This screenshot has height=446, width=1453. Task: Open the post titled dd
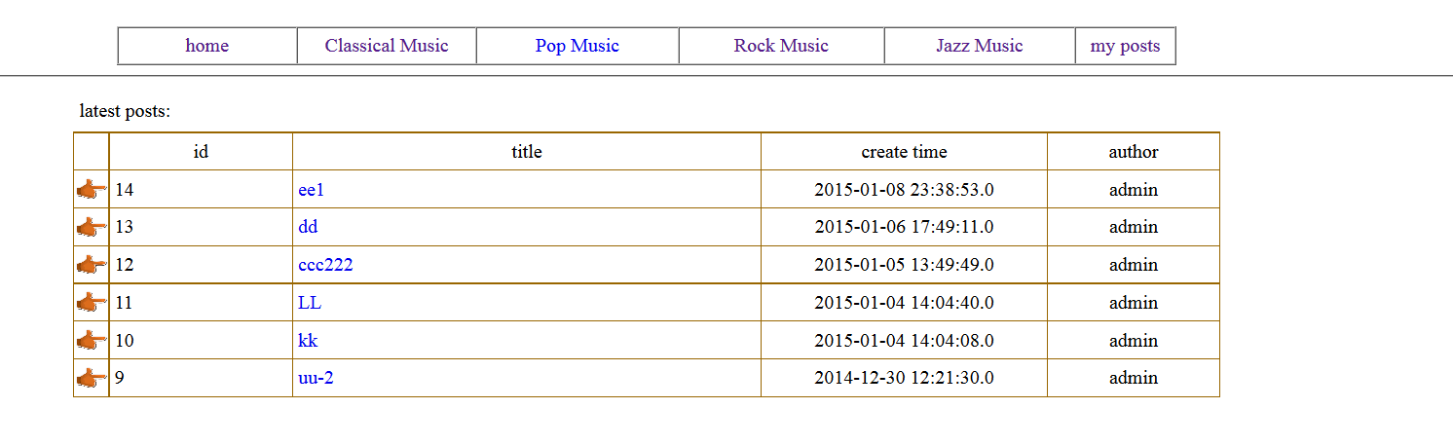point(308,227)
